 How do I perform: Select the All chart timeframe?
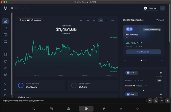point(112,20)
